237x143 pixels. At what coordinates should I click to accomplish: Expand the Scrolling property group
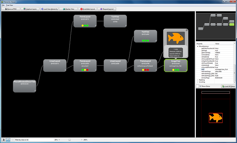(x=198, y=82)
